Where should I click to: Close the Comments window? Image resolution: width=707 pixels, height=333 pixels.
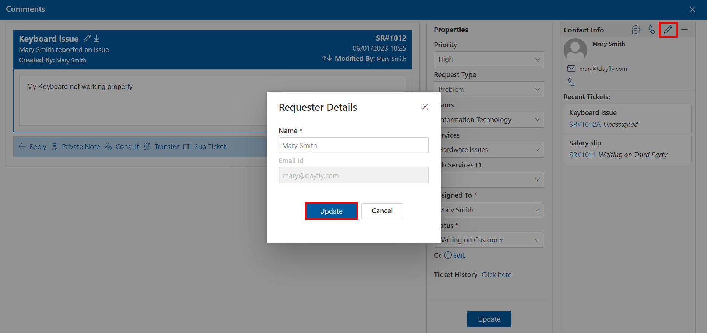click(692, 9)
